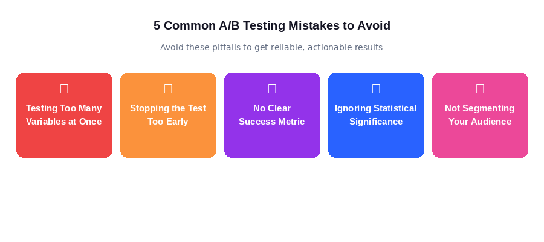Select the icon on the orange card
Image resolution: width=544 pixels, height=242 pixels.
click(x=168, y=88)
